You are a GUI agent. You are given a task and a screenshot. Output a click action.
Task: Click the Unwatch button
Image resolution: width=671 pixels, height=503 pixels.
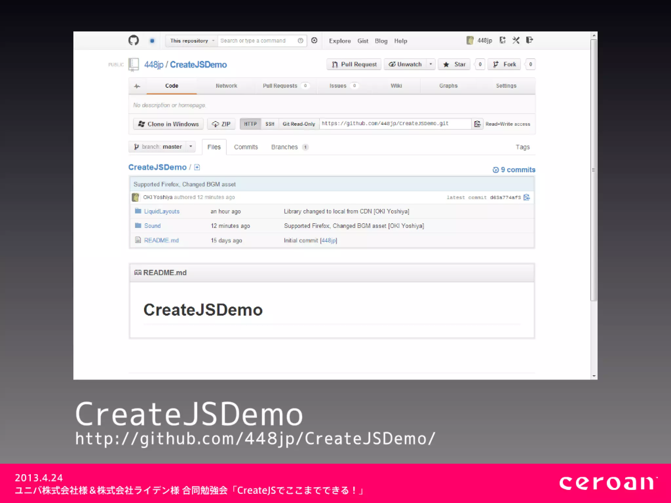(405, 64)
